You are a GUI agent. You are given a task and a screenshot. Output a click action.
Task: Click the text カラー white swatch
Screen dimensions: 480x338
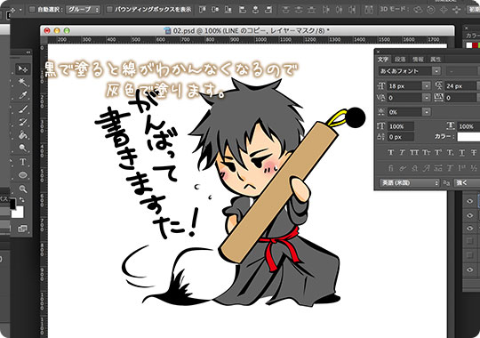coord(468,137)
